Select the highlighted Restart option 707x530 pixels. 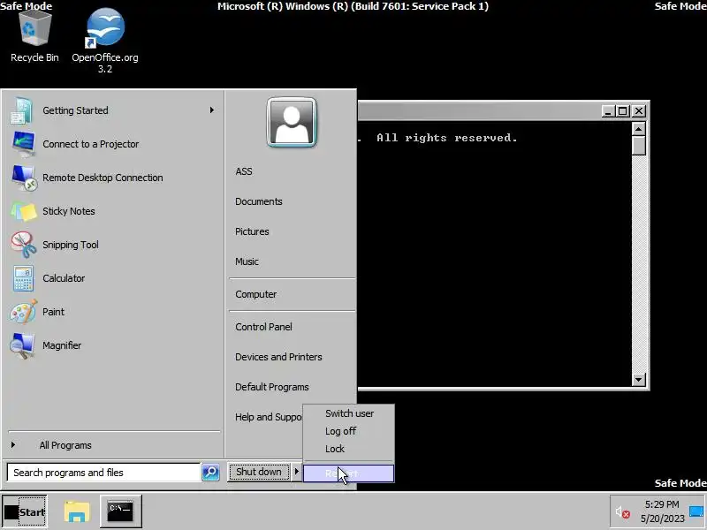point(348,473)
